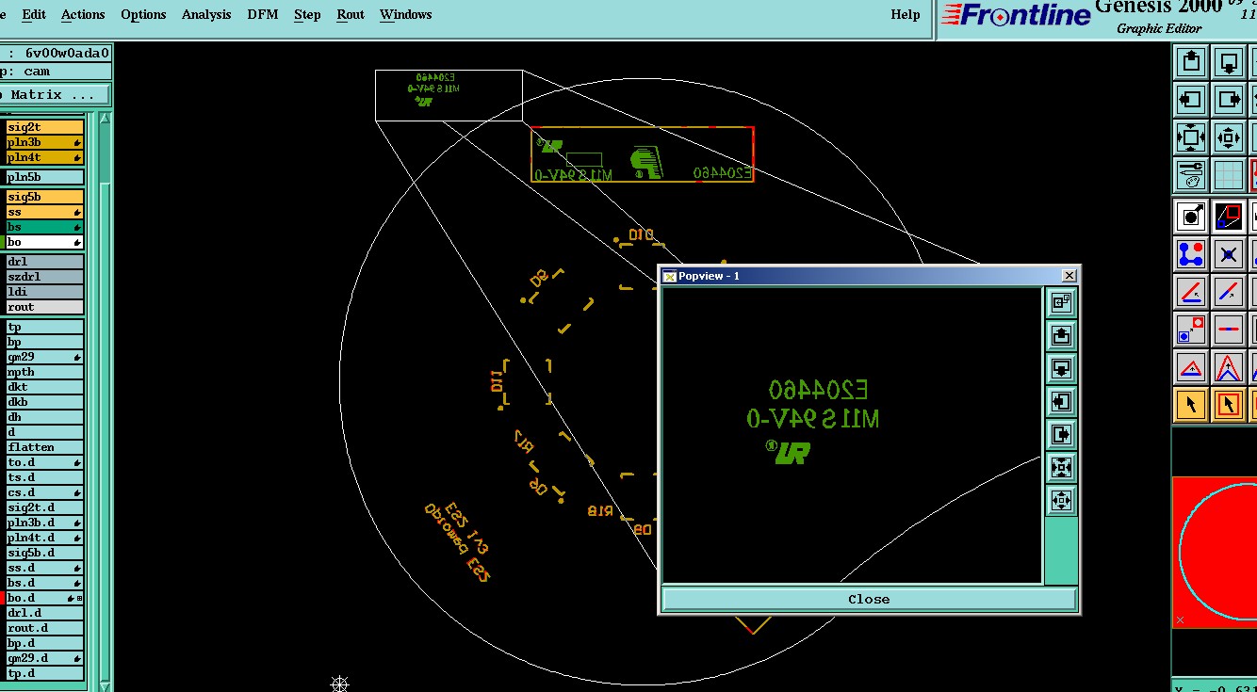Toggle the grid display icon
The width and height of the screenshot is (1257, 692).
coord(1229,174)
